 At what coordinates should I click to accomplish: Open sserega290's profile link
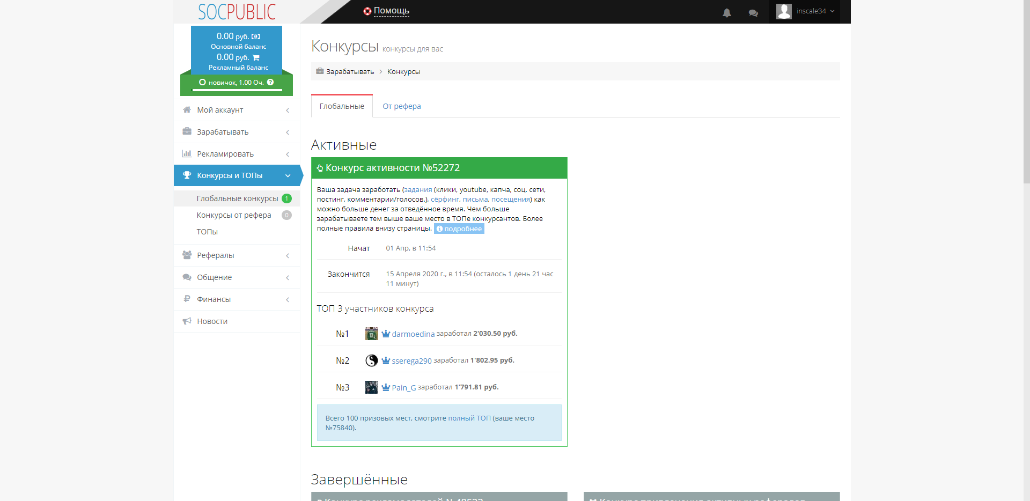[x=411, y=360]
